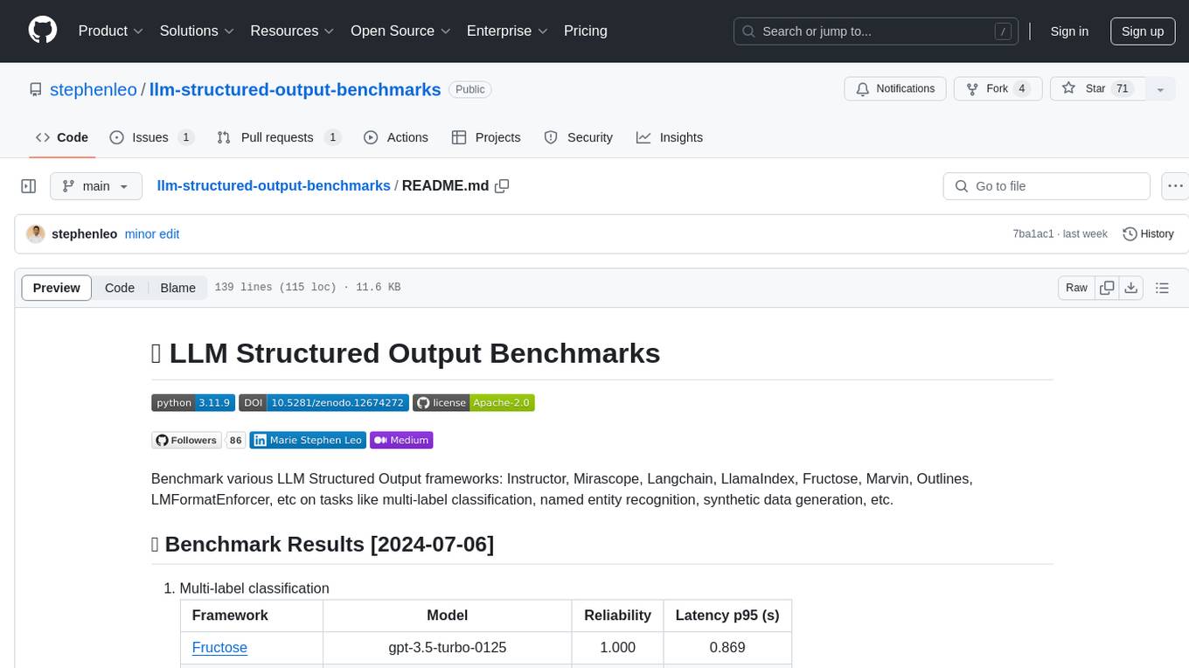The height and width of the screenshot is (668, 1189).
Task: Expand the Enterprise menu
Action: click(507, 31)
